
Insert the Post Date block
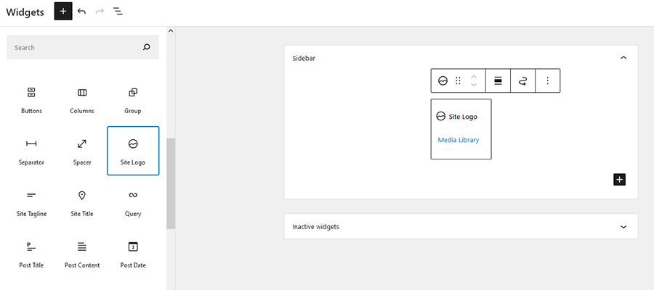[x=133, y=254]
